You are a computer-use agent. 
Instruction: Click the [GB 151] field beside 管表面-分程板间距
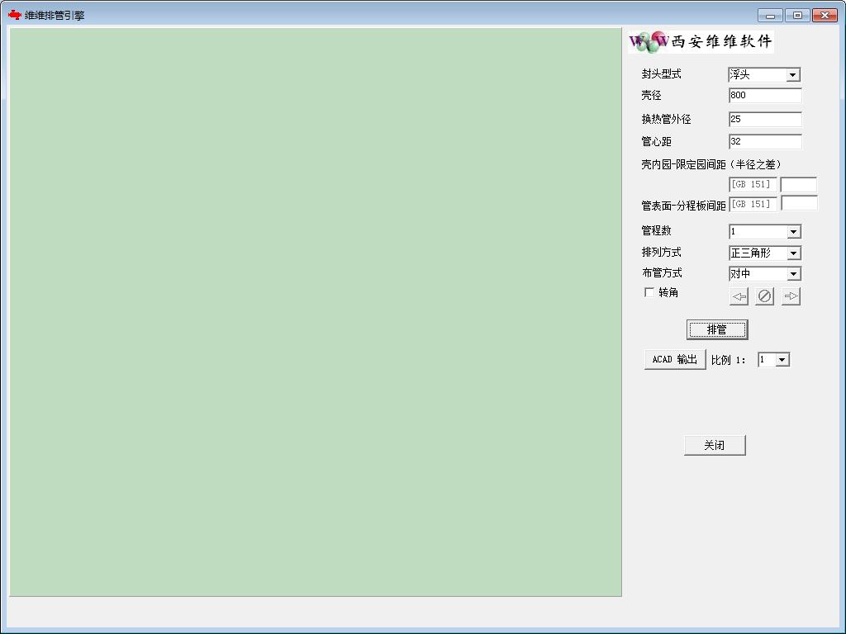click(x=753, y=205)
